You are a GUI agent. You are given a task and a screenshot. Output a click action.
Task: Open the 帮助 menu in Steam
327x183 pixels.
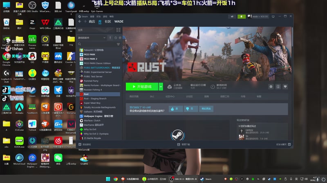coord(112,16)
